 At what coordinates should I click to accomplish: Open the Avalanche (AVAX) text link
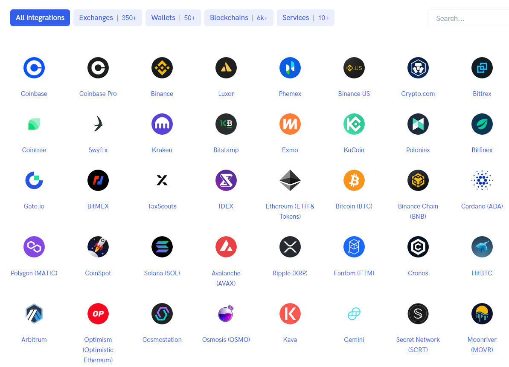(226, 278)
